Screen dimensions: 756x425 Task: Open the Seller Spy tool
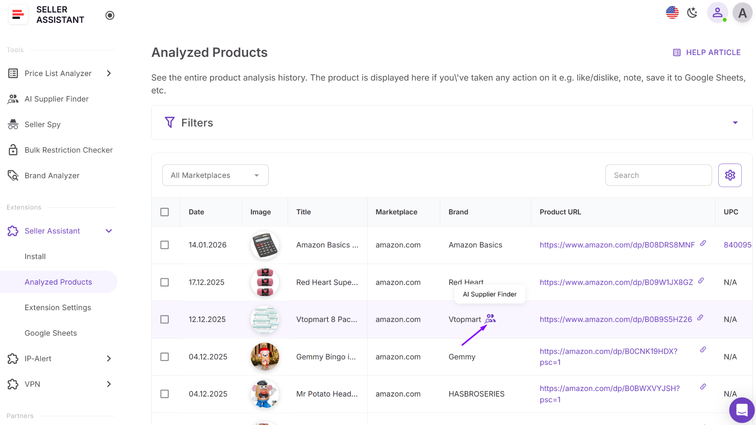42,124
